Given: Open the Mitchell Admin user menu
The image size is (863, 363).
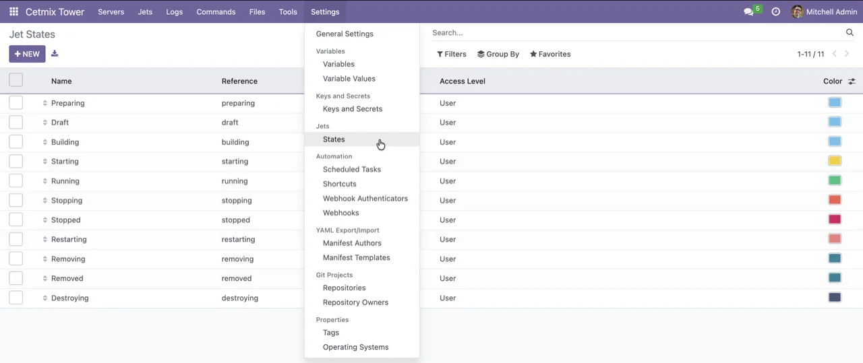Looking at the screenshot, I should pyautogui.click(x=824, y=12).
